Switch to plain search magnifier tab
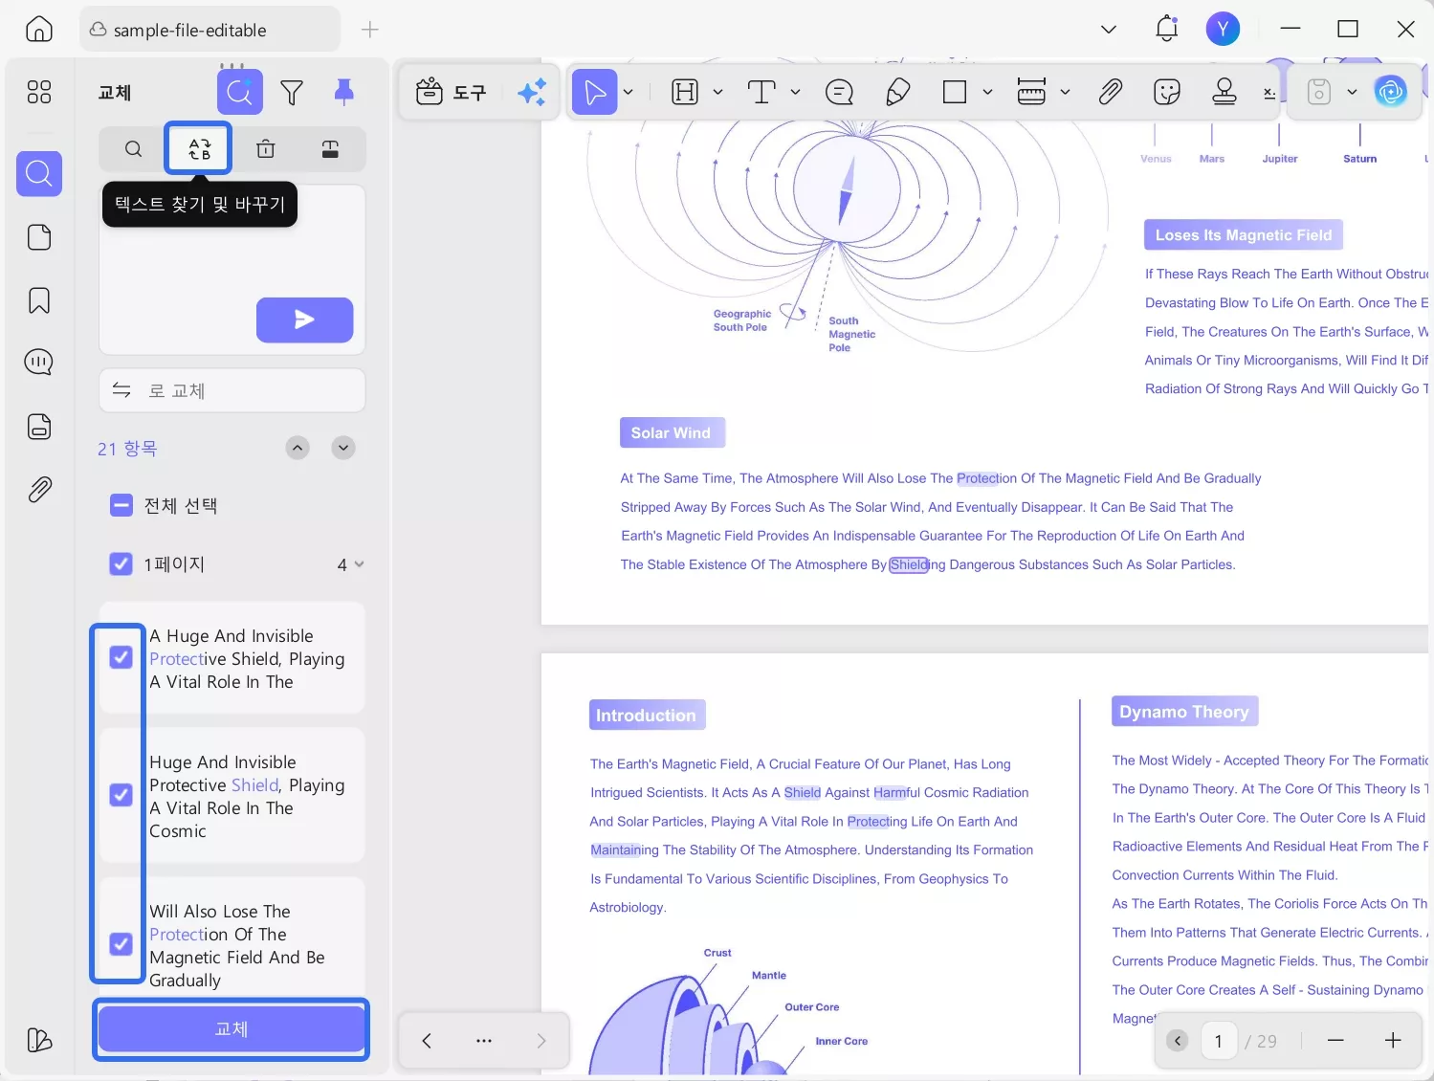 click(x=134, y=149)
